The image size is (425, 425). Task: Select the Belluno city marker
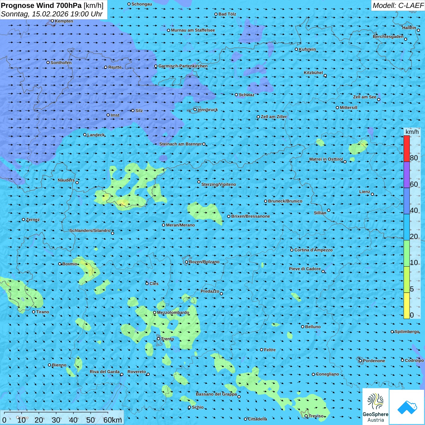click(303, 327)
